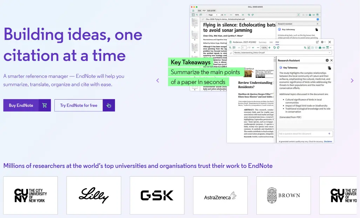Close the Research Assistant panel in Anderson window
Viewport: 360px width, 218px height.
(x=331, y=60)
